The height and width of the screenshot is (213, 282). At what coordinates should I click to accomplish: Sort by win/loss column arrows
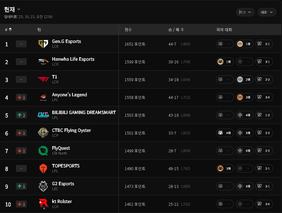[x=182, y=29]
